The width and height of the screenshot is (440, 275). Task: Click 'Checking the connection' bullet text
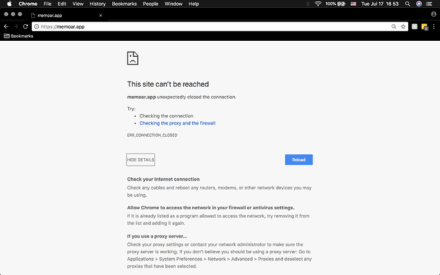click(x=166, y=115)
